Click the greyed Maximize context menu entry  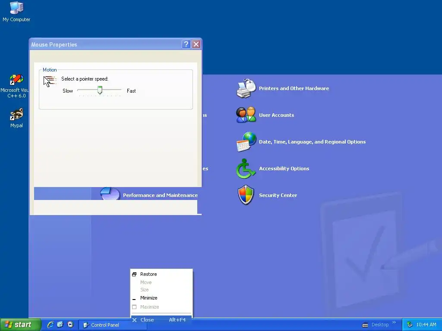tap(161, 307)
